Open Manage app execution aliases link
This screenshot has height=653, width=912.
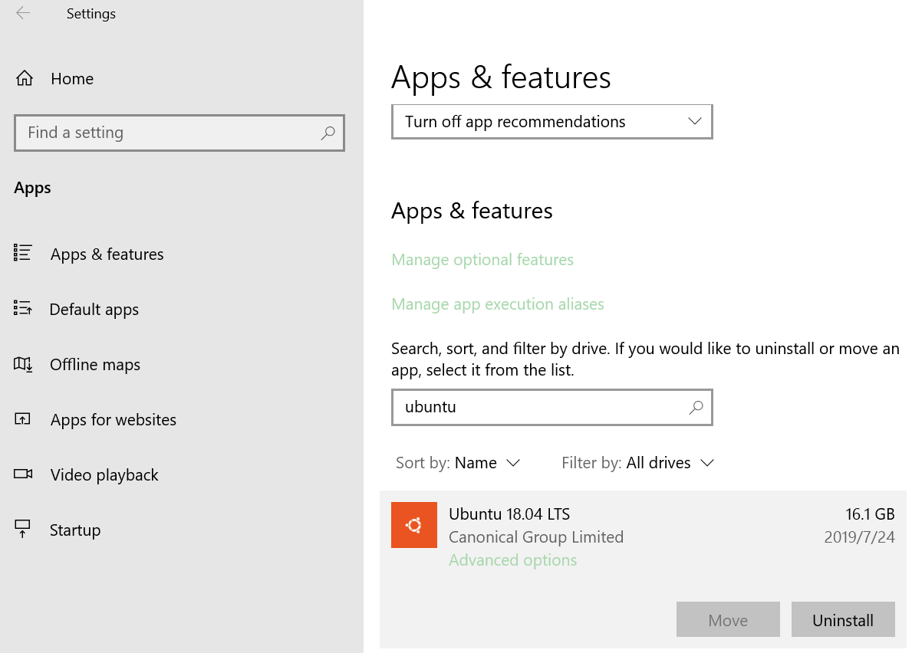498,304
